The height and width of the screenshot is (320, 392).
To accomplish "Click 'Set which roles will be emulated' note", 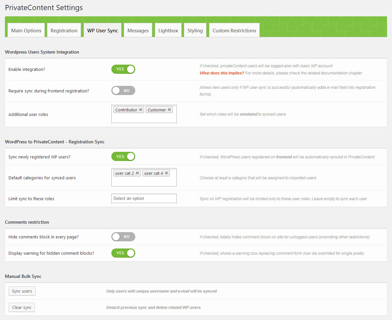I will tap(243, 114).
